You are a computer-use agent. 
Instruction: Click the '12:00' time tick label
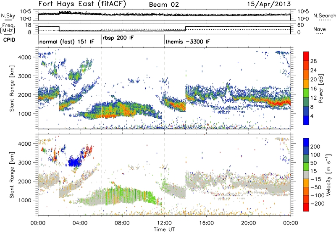[164, 223]
